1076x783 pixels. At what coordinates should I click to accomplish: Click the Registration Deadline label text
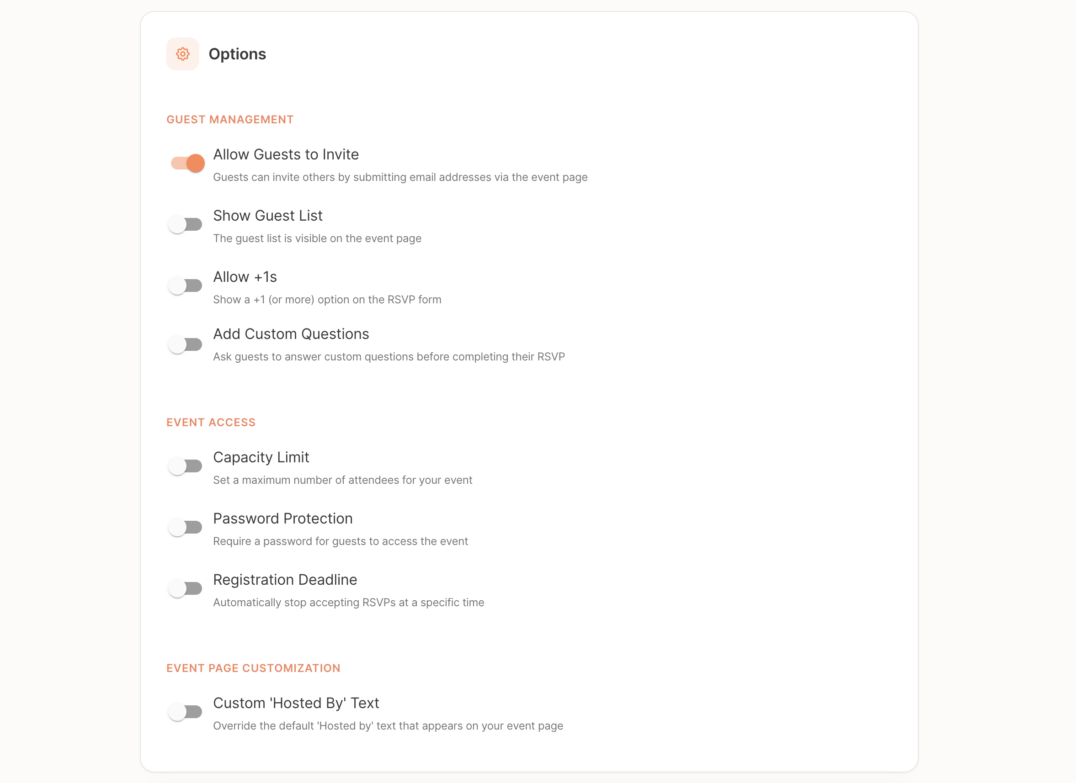coord(285,580)
